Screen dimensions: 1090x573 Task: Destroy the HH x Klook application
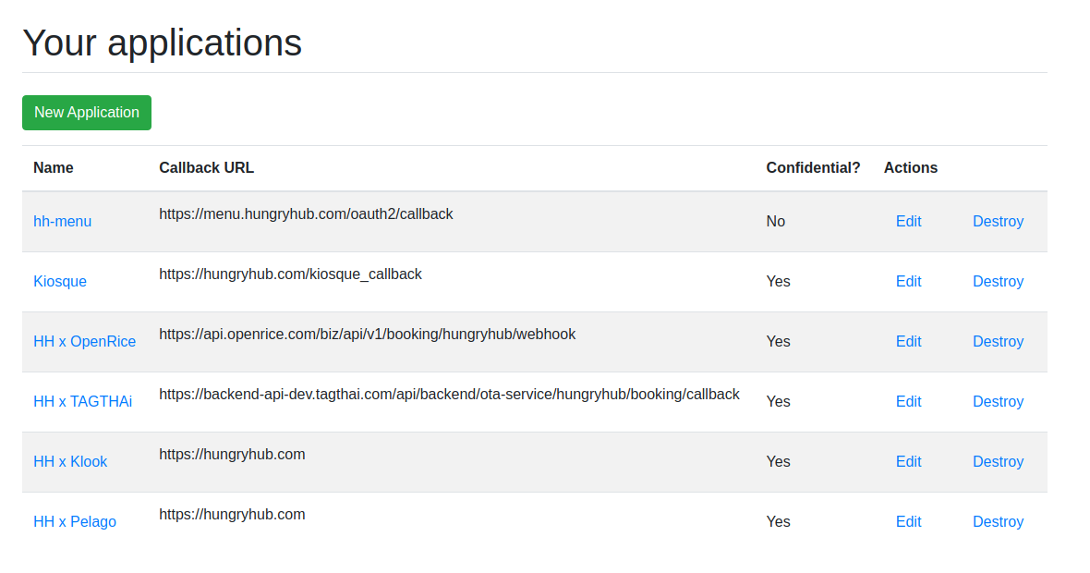pyautogui.click(x=998, y=462)
